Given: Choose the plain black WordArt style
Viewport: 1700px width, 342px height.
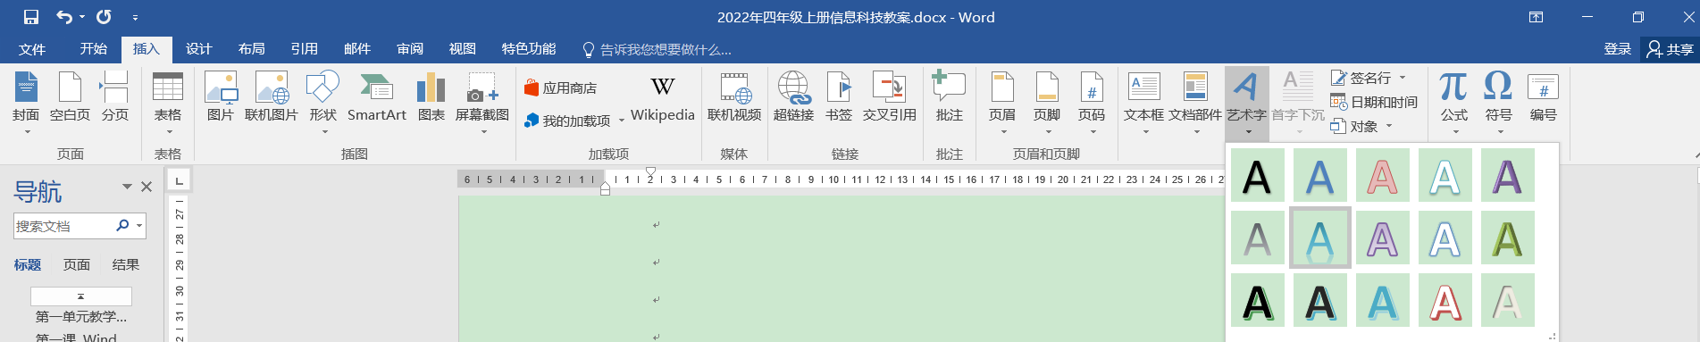Looking at the screenshot, I should tap(1258, 176).
